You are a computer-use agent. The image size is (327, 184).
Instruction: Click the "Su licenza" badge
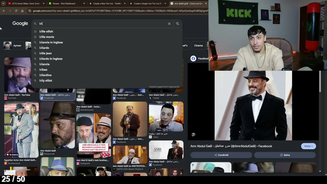coord(12,155)
